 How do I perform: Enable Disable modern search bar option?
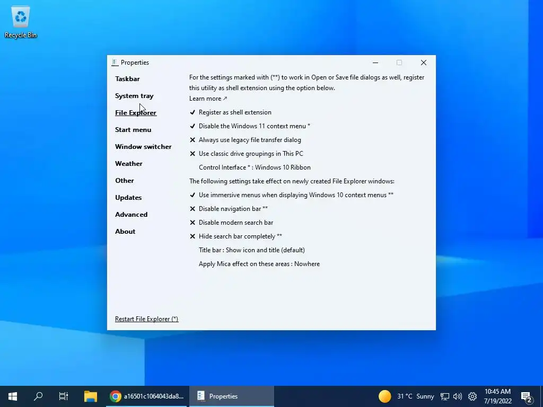tap(231, 223)
